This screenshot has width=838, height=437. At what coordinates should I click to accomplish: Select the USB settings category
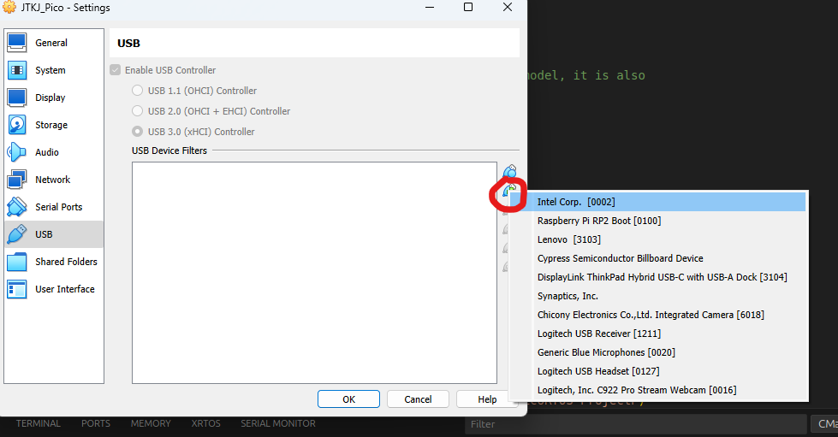tap(54, 234)
